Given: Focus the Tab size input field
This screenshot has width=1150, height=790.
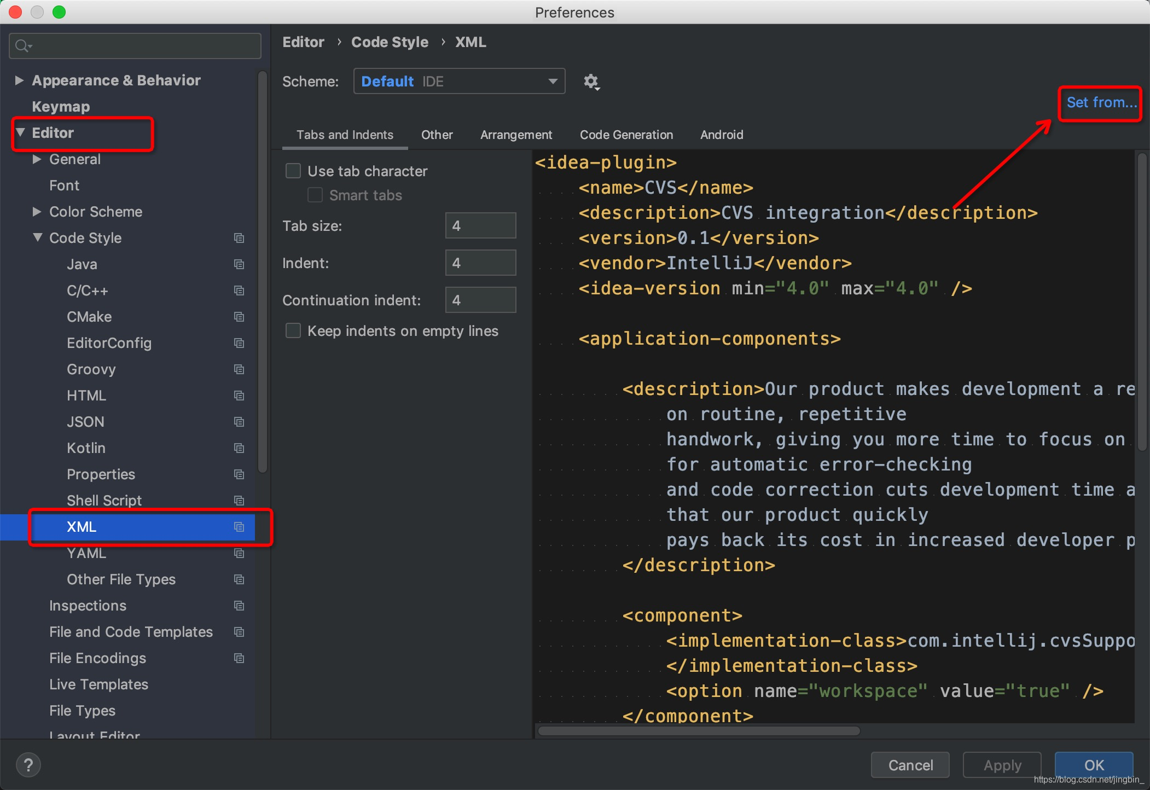Looking at the screenshot, I should (480, 225).
